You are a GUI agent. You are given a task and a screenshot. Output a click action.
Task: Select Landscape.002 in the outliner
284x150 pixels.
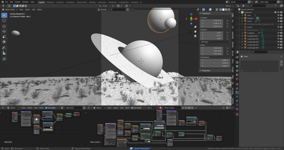pos(253,42)
